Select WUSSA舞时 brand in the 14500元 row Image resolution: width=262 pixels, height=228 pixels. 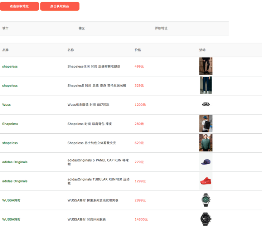(x=11, y=219)
